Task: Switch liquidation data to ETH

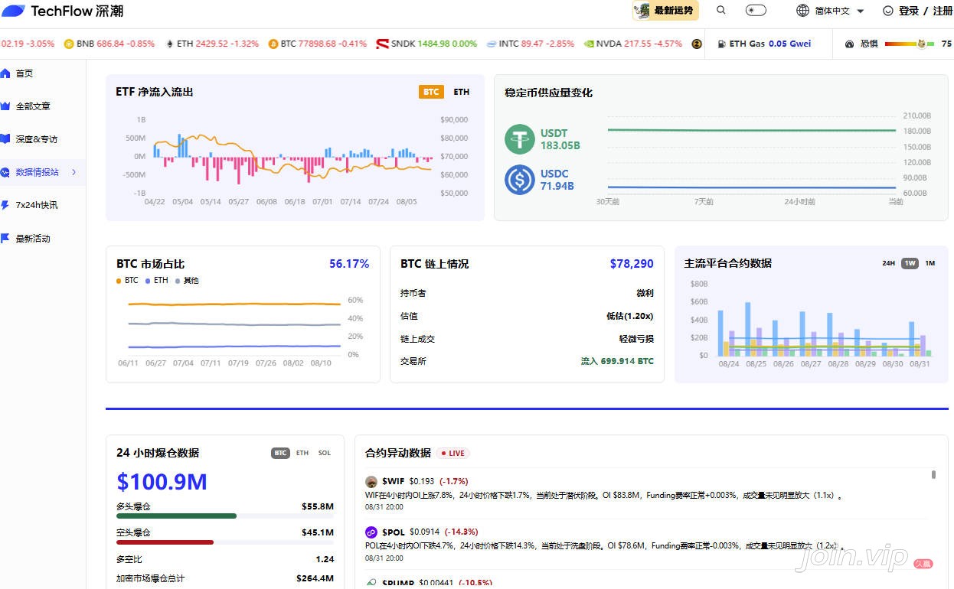Action: 302,453
